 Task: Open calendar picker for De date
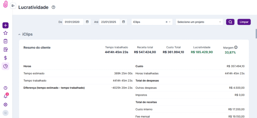87,22
